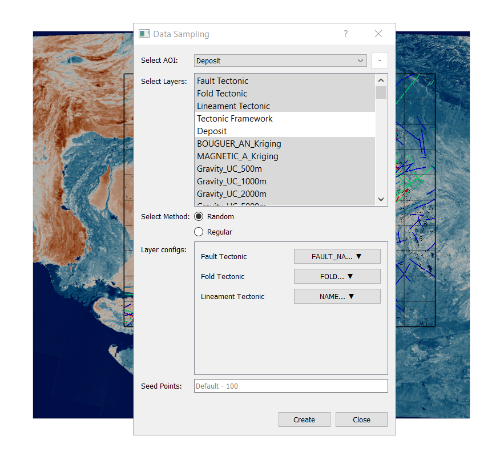Select the Random sampling method
Viewport: 504px width, 456px height.
(x=199, y=217)
